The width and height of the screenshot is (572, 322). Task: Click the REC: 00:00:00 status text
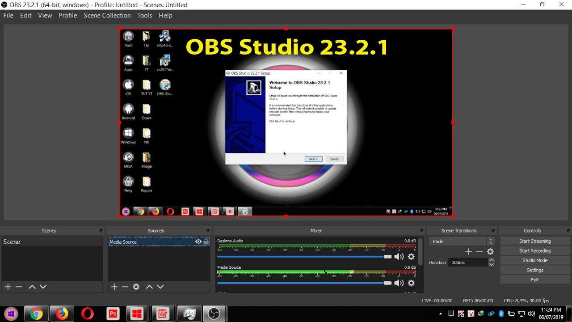[x=478, y=301]
